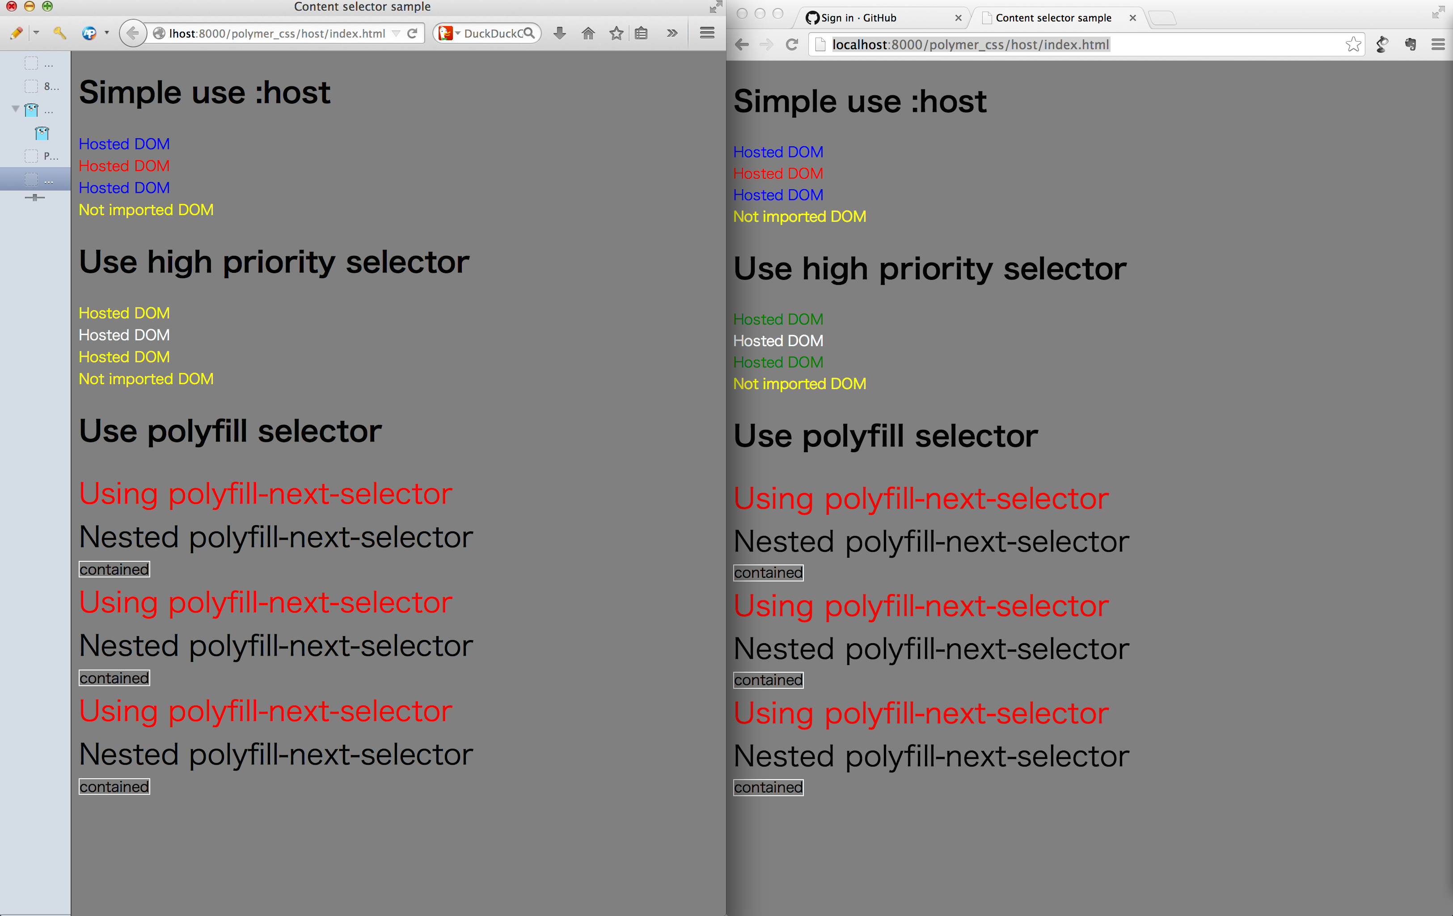This screenshot has height=916, width=1453.
Task: Open the DuckDuckGo search engine dropdown
Action: [x=457, y=33]
